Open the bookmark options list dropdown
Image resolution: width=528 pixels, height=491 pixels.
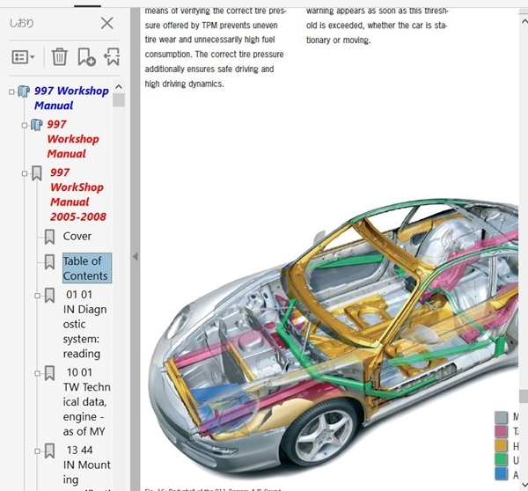pyautogui.click(x=23, y=57)
